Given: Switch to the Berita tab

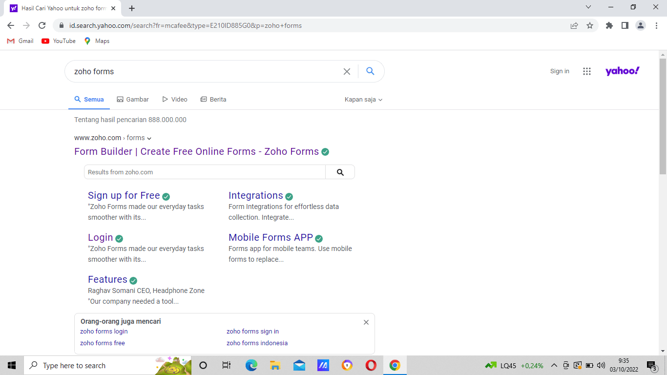Looking at the screenshot, I should coord(213,99).
